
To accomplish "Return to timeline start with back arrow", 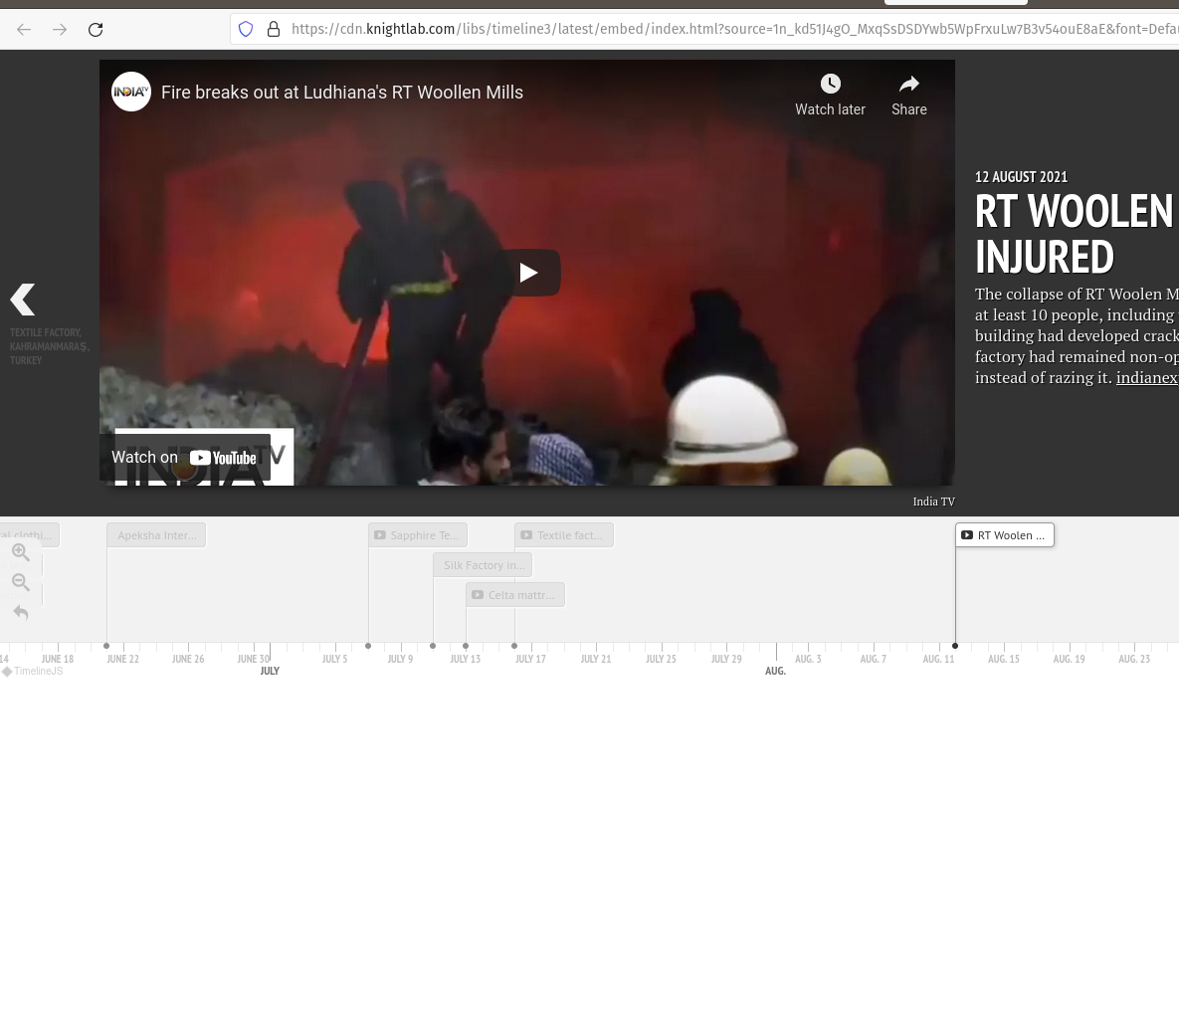I will [x=21, y=612].
